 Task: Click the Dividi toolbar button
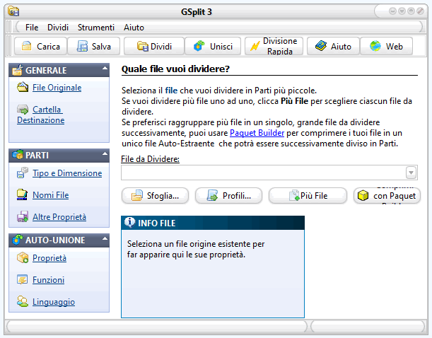(154, 46)
